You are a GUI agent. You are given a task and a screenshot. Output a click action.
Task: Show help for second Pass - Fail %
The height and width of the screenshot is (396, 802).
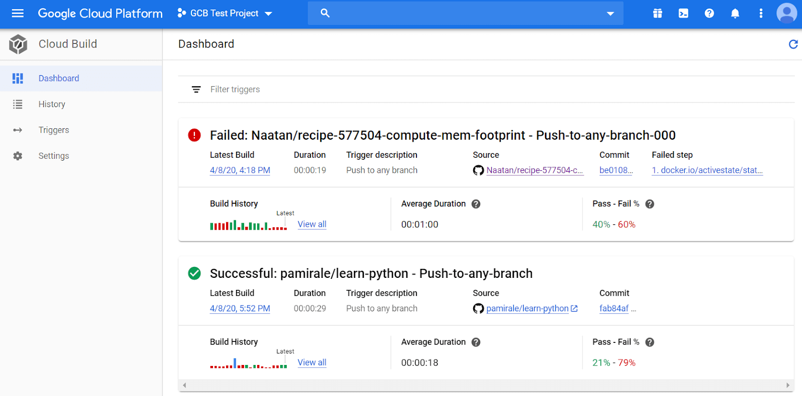[x=650, y=342]
